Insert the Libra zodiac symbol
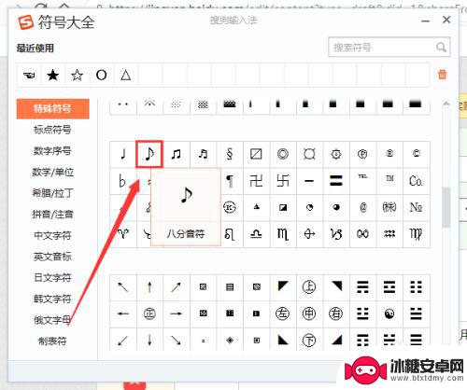Viewport: 467px width, 390px height. coord(256,234)
